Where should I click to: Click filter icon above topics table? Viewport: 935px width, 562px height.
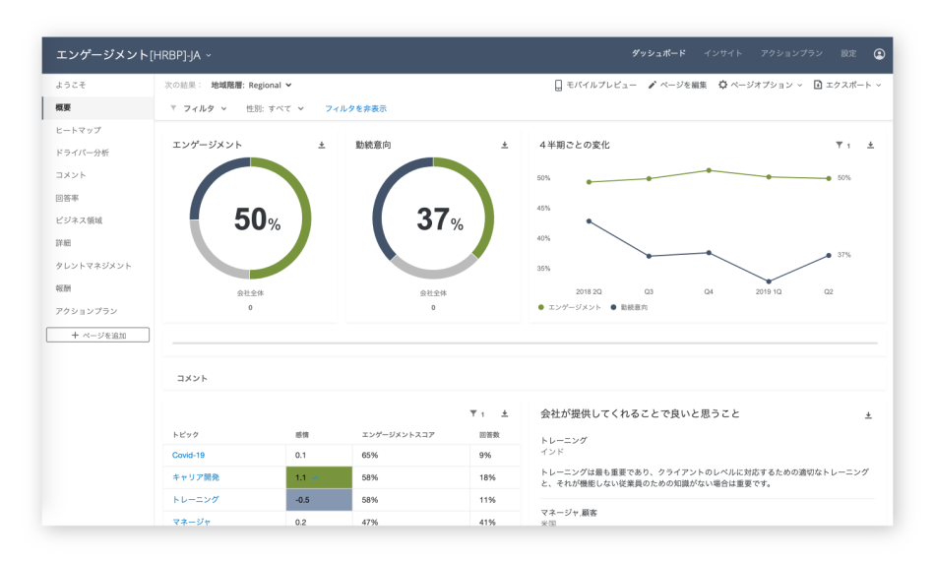coord(474,414)
